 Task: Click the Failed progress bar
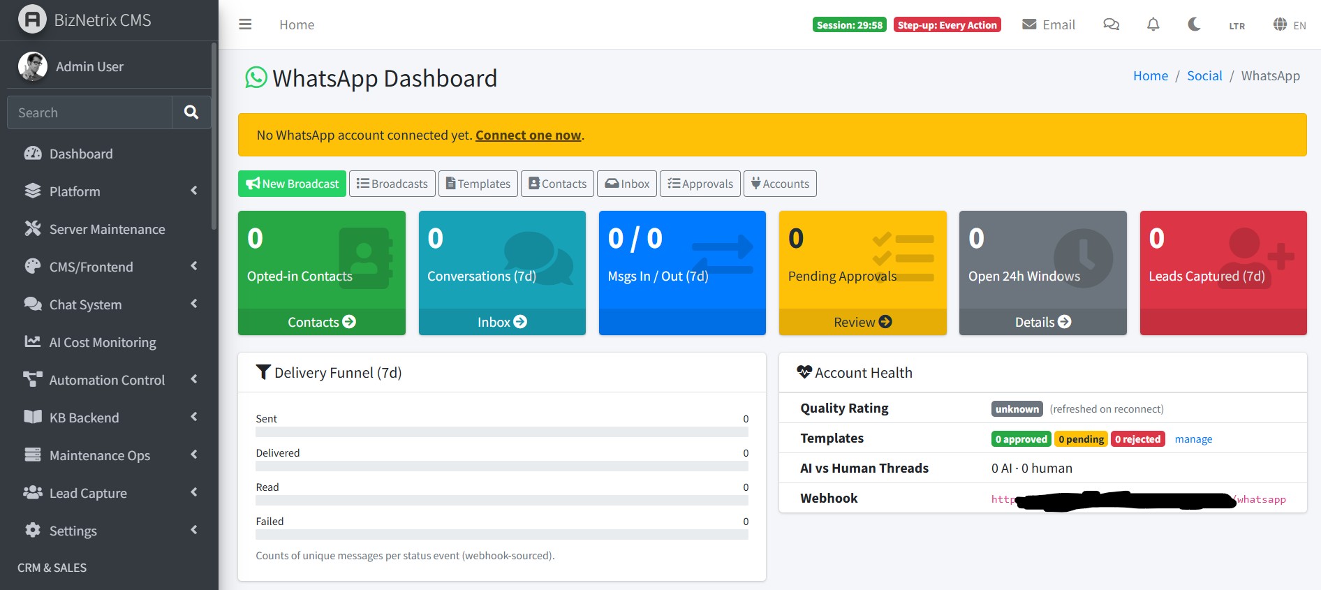[502, 535]
